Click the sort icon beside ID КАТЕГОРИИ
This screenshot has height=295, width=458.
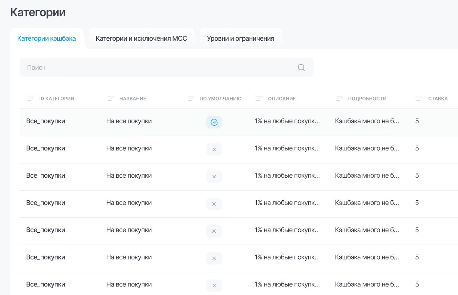[x=31, y=98]
